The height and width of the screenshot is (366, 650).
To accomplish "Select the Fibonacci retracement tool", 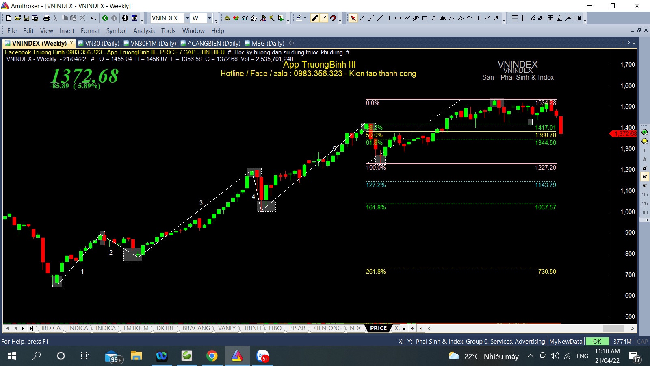I will tap(515, 18).
